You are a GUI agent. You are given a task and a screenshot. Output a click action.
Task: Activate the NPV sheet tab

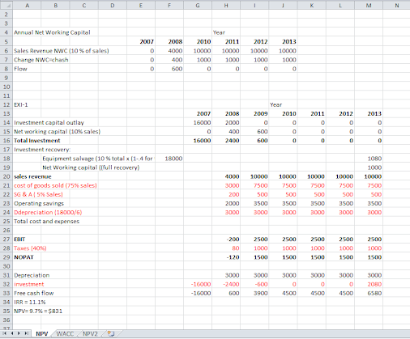pos(42,334)
